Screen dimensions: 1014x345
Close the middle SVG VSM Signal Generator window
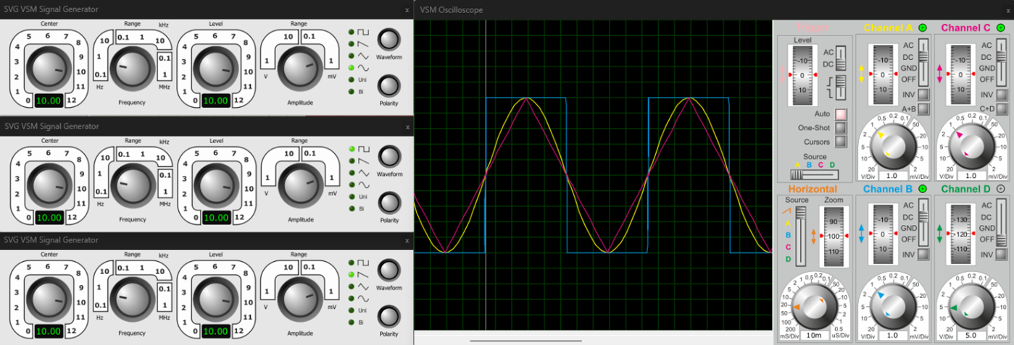pyautogui.click(x=407, y=127)
